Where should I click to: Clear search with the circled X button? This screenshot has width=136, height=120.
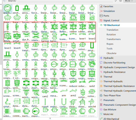click(120, 1)
